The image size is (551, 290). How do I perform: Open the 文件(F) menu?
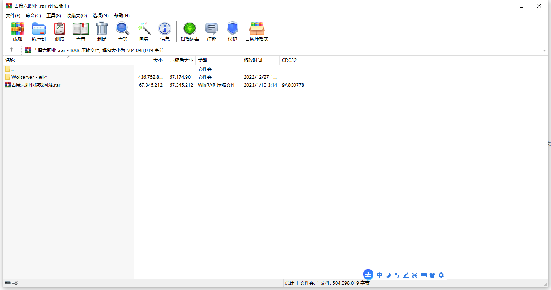coord(13,16)
